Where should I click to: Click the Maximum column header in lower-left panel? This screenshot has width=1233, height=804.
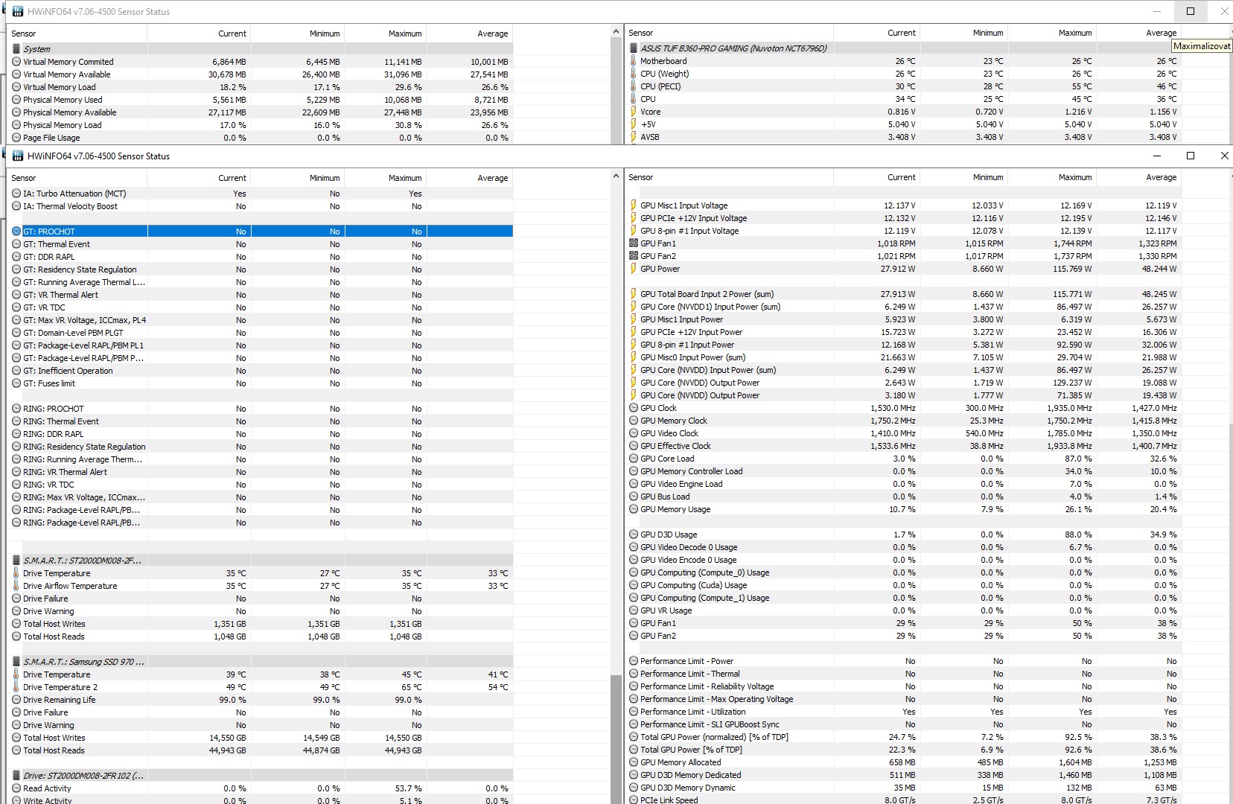pos(385,178)
